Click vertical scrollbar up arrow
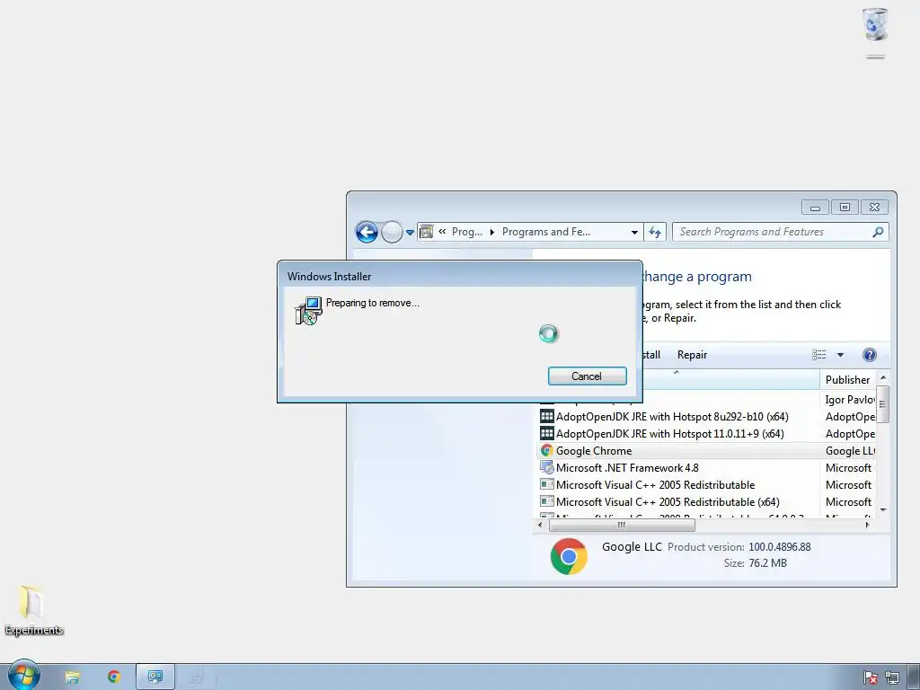The image size is (920, 690). tap(883, 377)
